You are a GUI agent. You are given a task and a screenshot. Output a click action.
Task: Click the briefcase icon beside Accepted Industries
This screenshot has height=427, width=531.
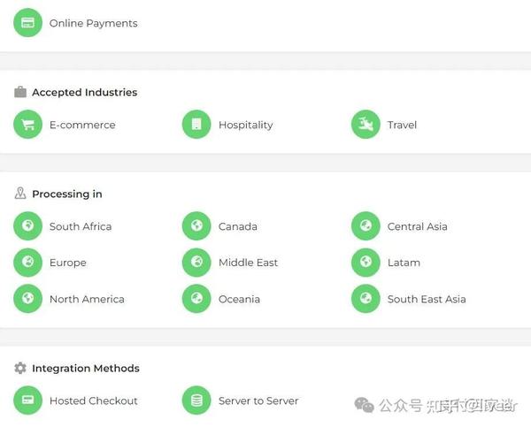(x=20, y=92)
